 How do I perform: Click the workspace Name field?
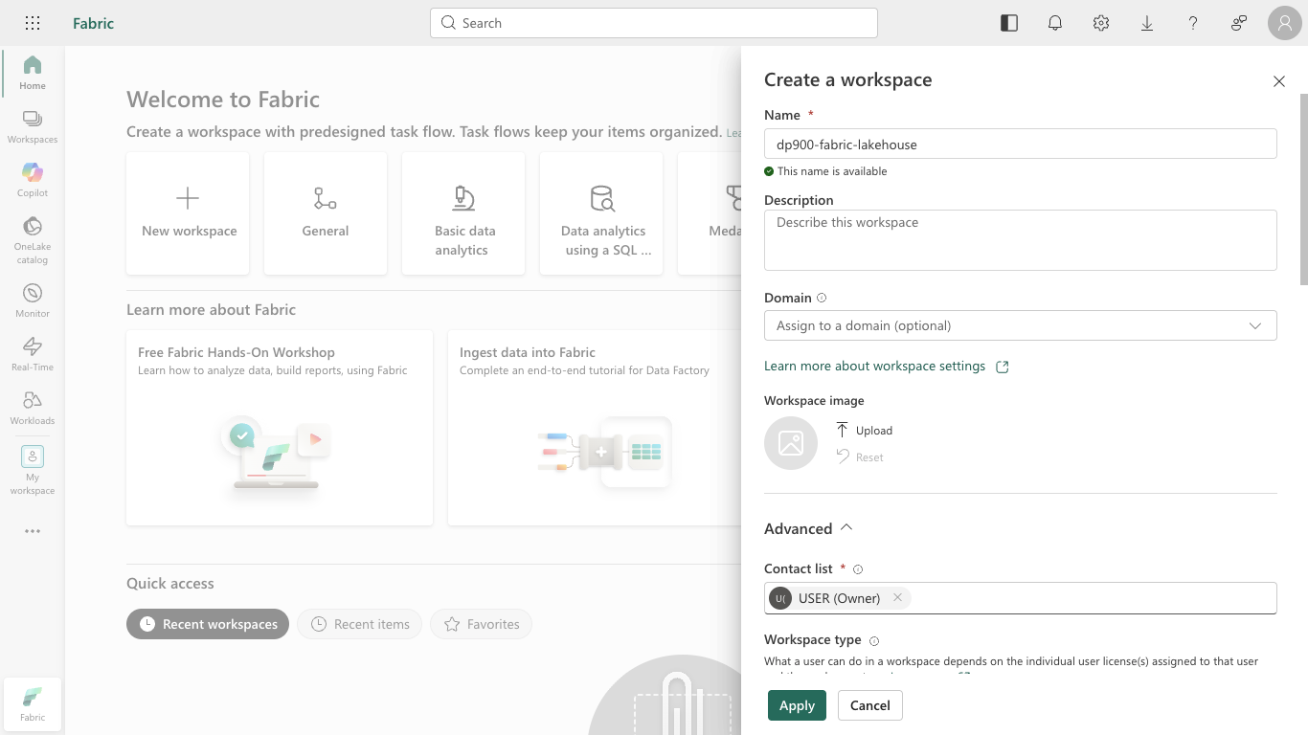(1021, 144)
